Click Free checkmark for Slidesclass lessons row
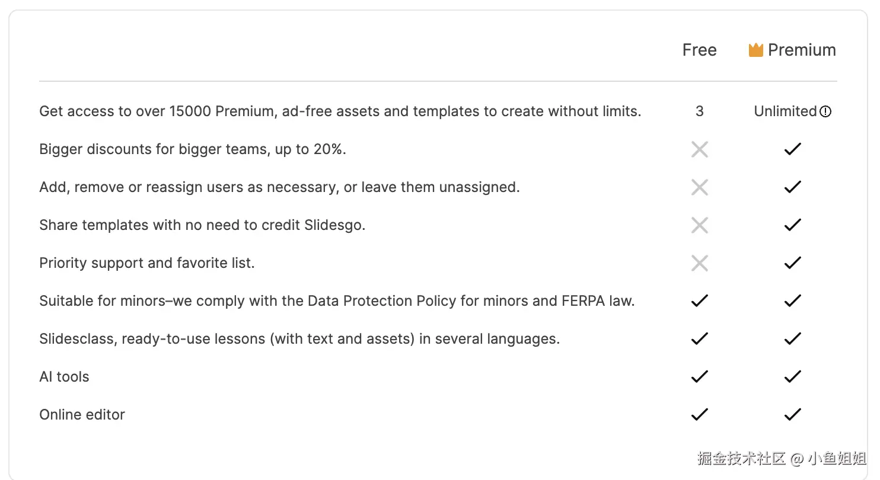This screenshot has width=880, height=480. point(700,339)
